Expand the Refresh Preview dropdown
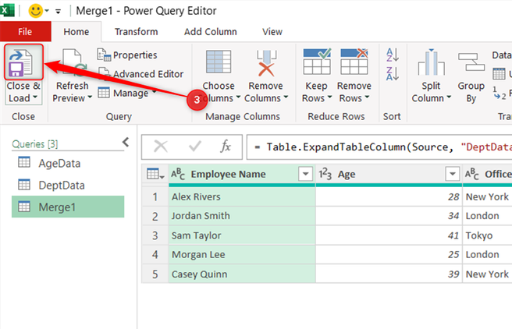The image size is (512, 329). [90, 97]
